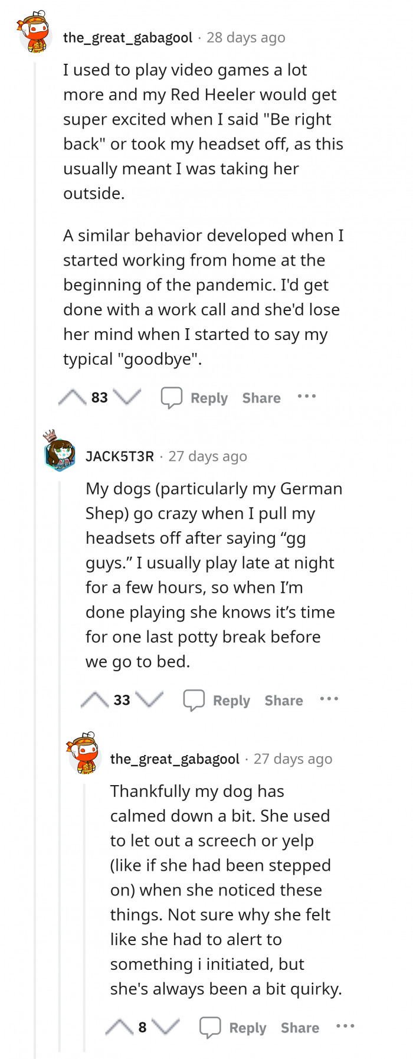Click reply bubble icon under JACK5T3R's comment
This screenshot has width=413, height=1059.
click(194, 700)
